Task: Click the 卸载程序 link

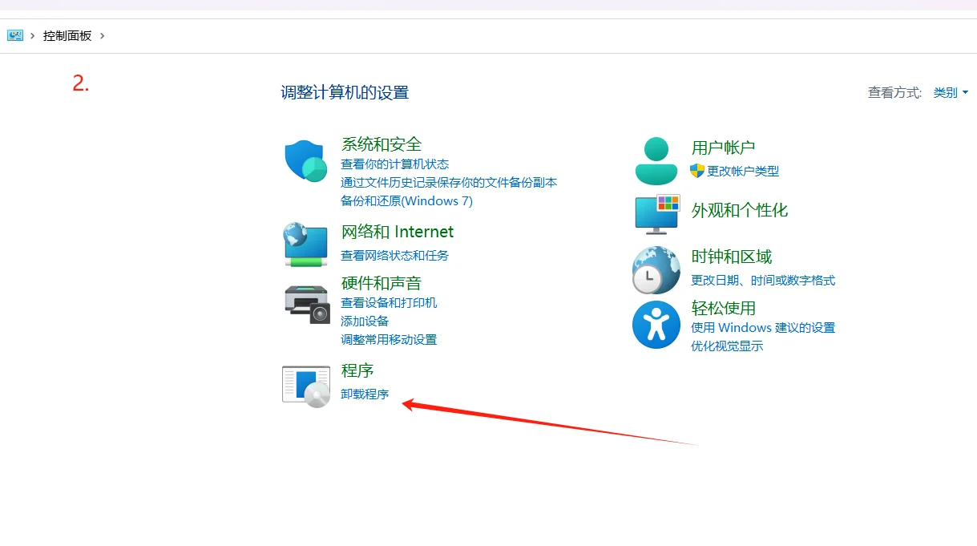Action: point(365,394)
